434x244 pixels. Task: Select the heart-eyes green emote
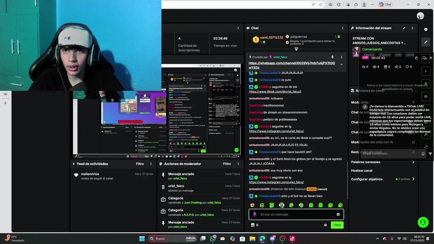click(340, 205)
